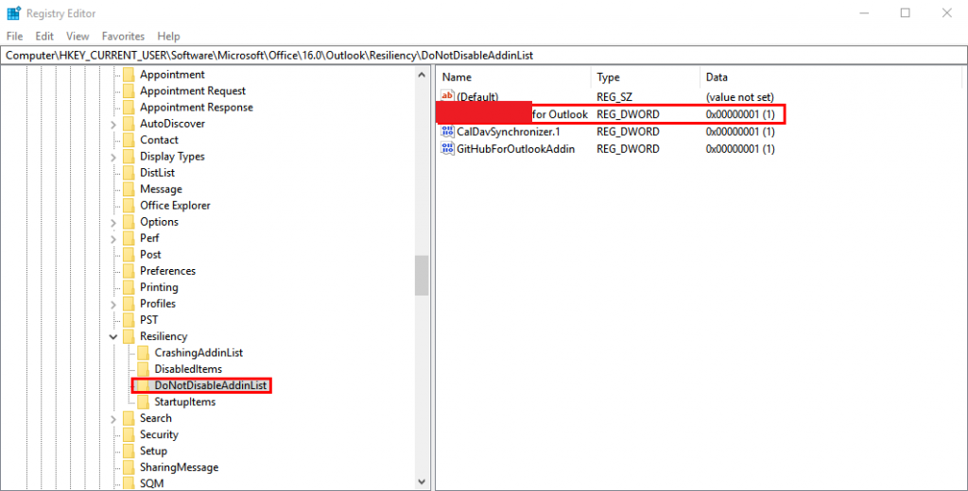
Task: Select the DisabledItems folder icon
Action: click(x=144, y=369)
